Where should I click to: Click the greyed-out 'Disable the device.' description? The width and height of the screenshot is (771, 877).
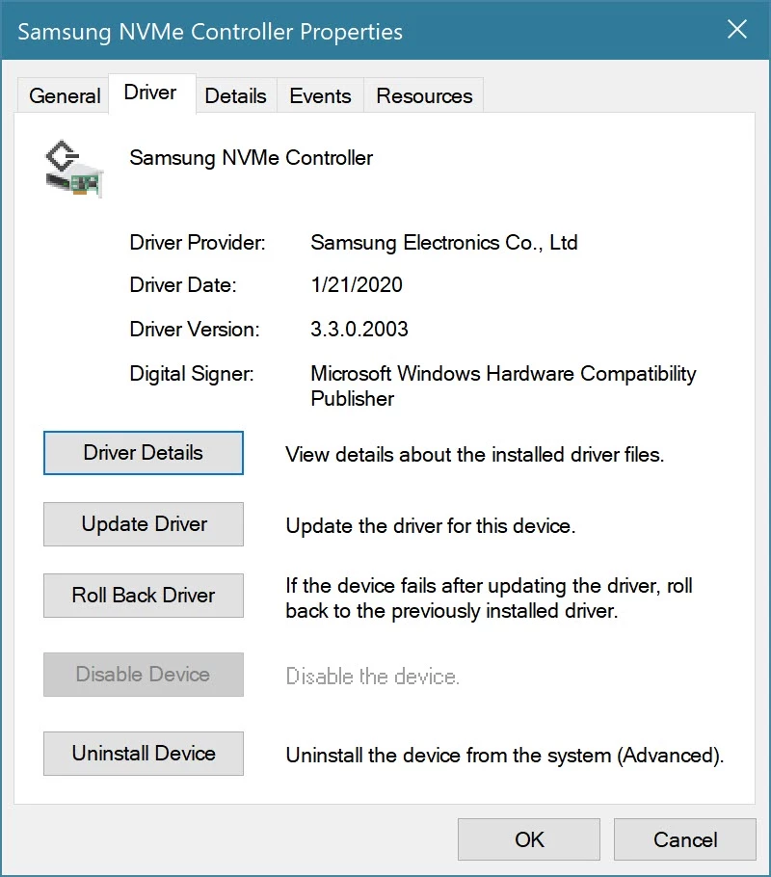coord(373,677)
